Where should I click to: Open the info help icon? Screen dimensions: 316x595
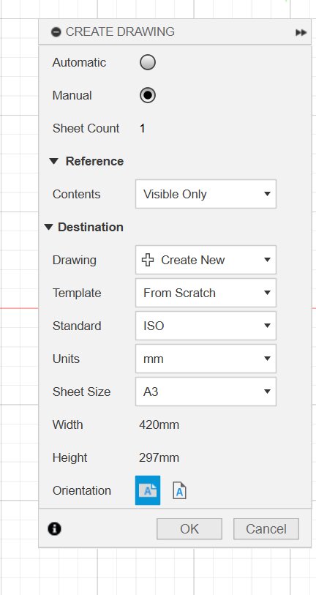click(x=54, y=528)
